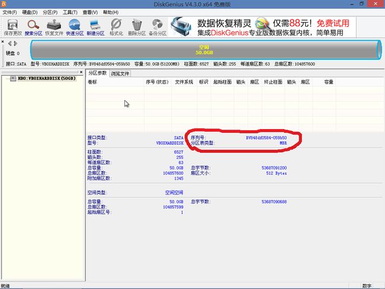
Task: Click the 512 Bytes sector size value
Action: click(x=277, y=173)
